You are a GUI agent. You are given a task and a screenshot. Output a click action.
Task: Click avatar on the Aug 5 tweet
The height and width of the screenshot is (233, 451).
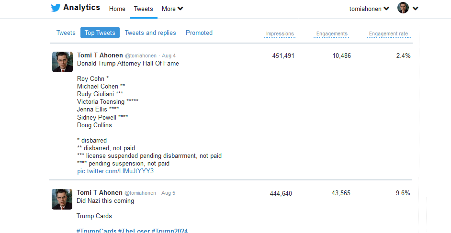coord(62,199)
